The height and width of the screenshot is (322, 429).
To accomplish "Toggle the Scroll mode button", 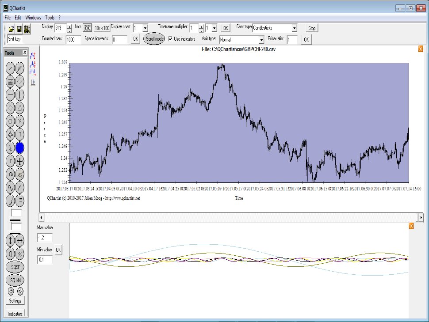I will click(x=154, y=39).
